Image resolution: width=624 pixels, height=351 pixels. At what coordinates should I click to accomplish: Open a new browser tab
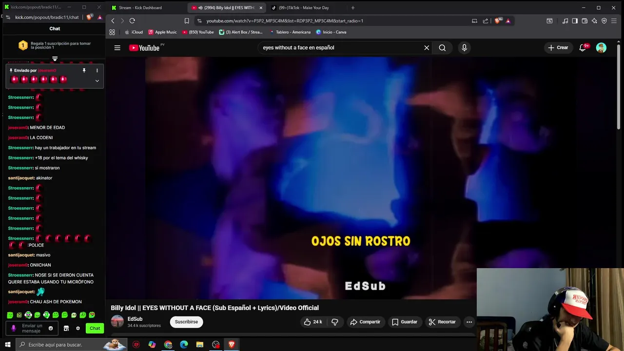click(353, 8)
